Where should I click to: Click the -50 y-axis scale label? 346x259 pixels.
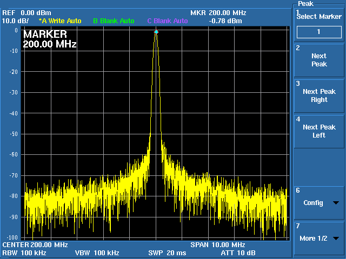(x=14, y=134)
